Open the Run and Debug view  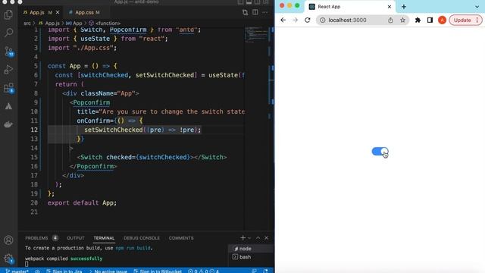(8, 69)
